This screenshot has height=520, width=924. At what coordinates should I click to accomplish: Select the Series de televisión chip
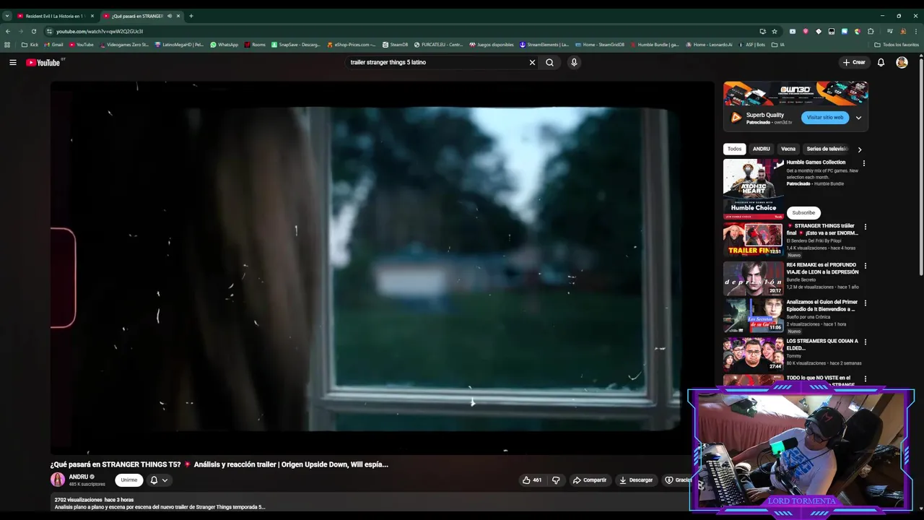(827, 149)
